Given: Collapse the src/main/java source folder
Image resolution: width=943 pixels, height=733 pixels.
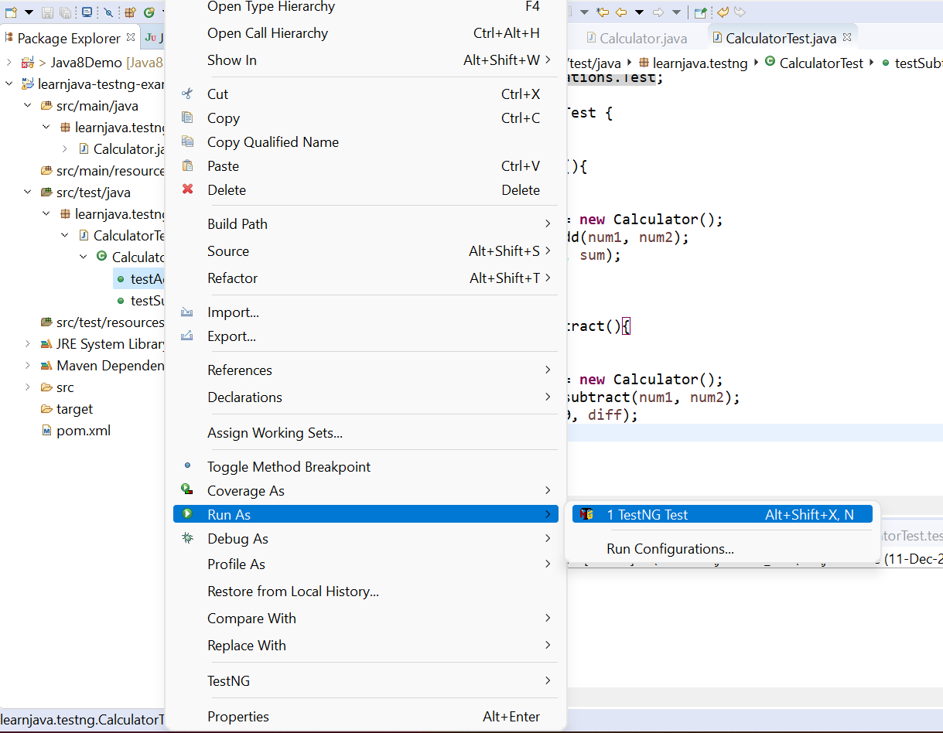Looking at the screenshot, I should (x=28, y=106).
